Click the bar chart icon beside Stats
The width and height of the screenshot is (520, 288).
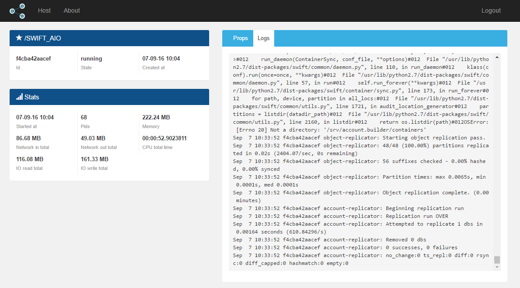pyautogui.click(x=20, y=97)
